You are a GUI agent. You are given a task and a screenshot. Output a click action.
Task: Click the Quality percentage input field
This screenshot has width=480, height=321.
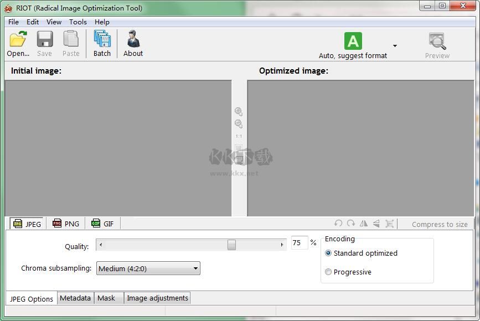click(299, 243)
